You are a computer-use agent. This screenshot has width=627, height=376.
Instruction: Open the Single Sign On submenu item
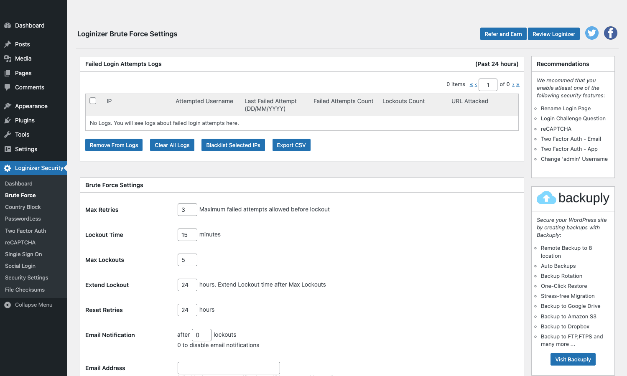(x=23, y=254)
